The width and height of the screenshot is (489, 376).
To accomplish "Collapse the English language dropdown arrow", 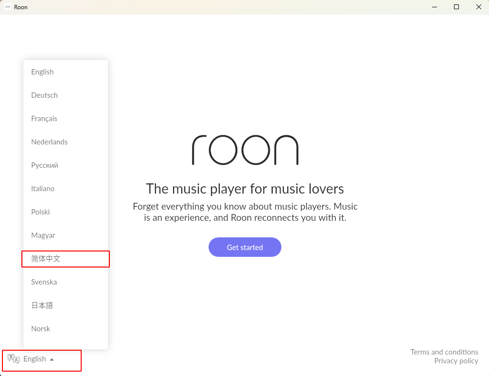I will click(x=52, y=359).
